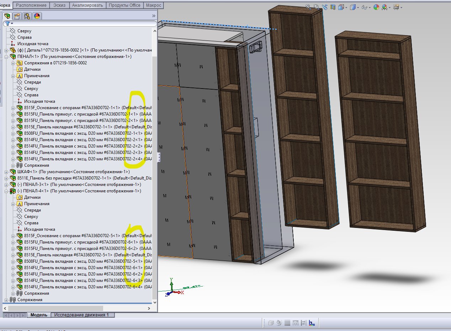Open the Эскиз tab
This screenshot has height=331, width=451.
[59, 5]
